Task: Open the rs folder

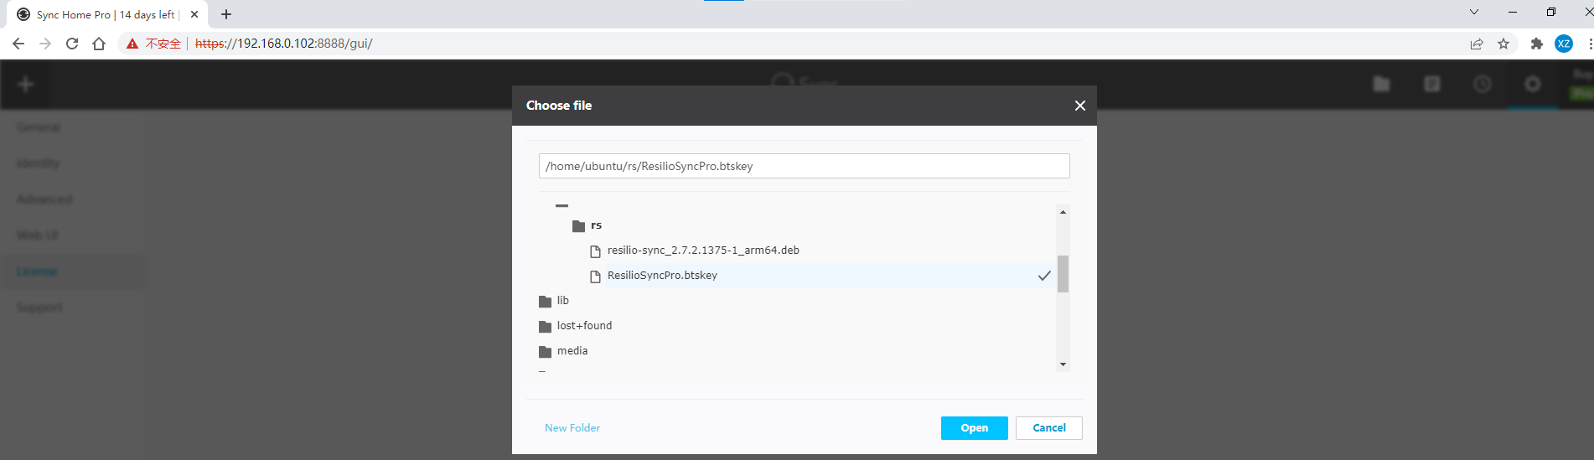Action: tap(596, 225)
